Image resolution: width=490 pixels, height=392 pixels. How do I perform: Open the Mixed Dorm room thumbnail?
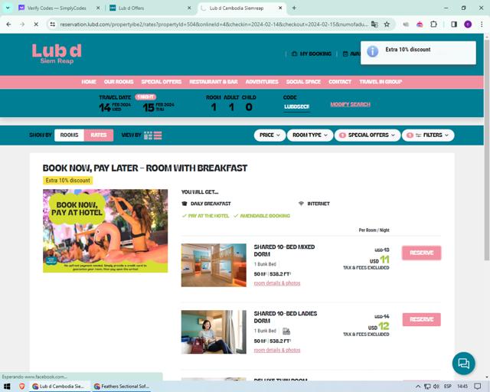[214, 265]
